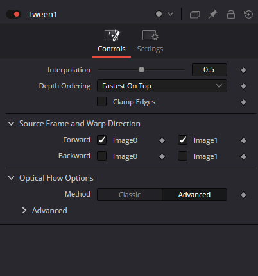Viewport: 258px width, 276px height.
Task: Add a keyframe for Depth Ordering
Action: coord(243,86)
